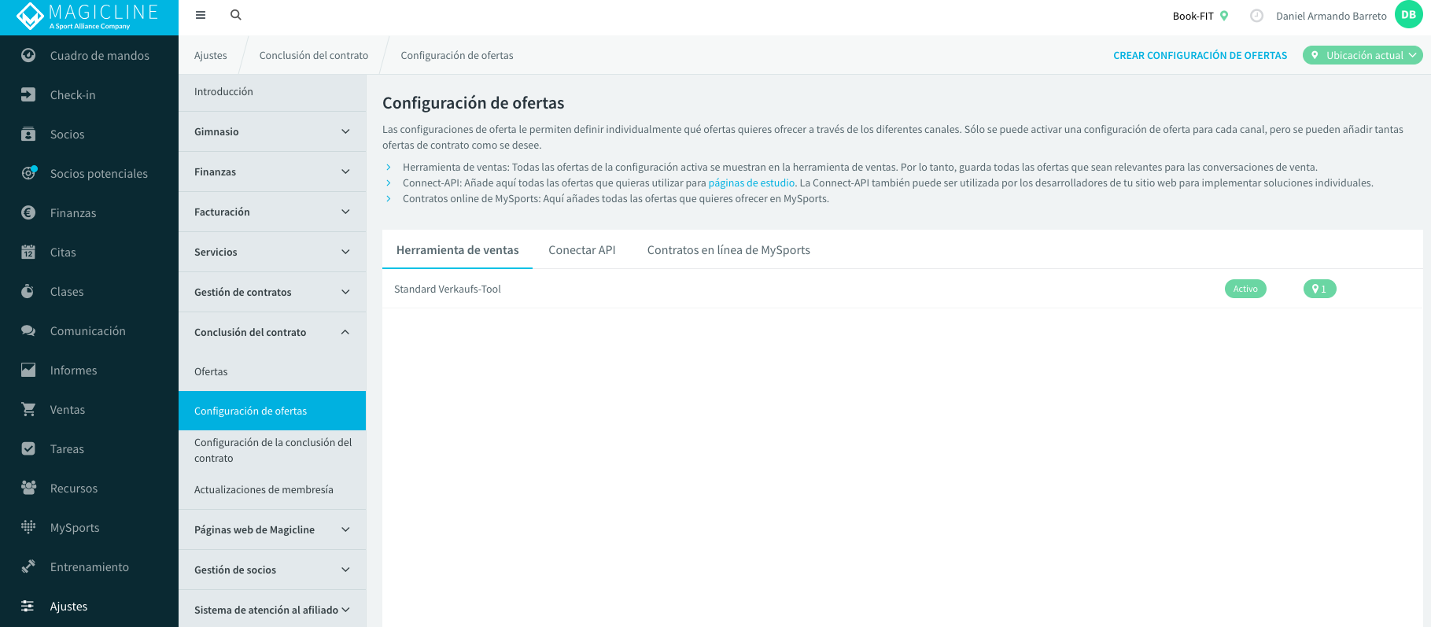Open Socios potenciales in sidebar
The height and width of the screenshot is (627, 1431).
tap(89, 173)
